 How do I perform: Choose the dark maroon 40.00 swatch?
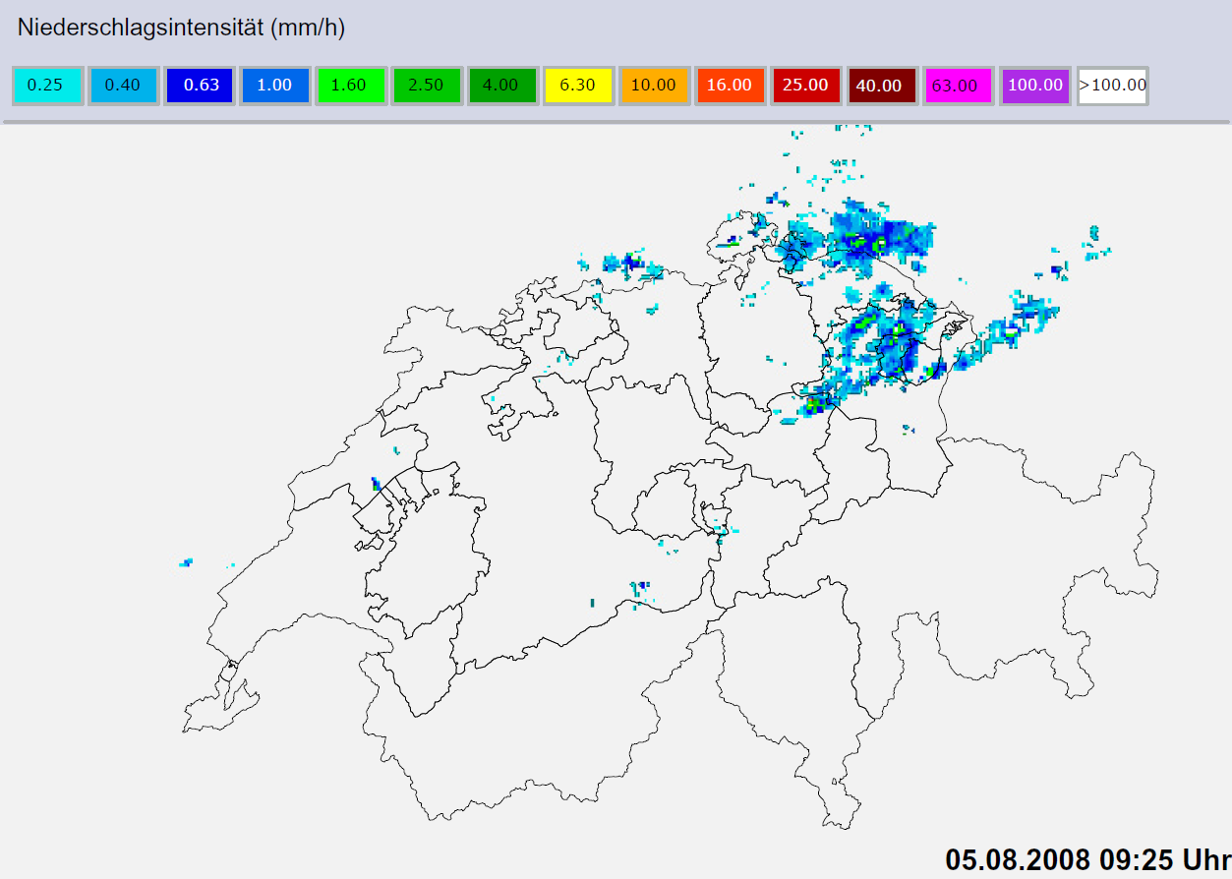(881, 86)
